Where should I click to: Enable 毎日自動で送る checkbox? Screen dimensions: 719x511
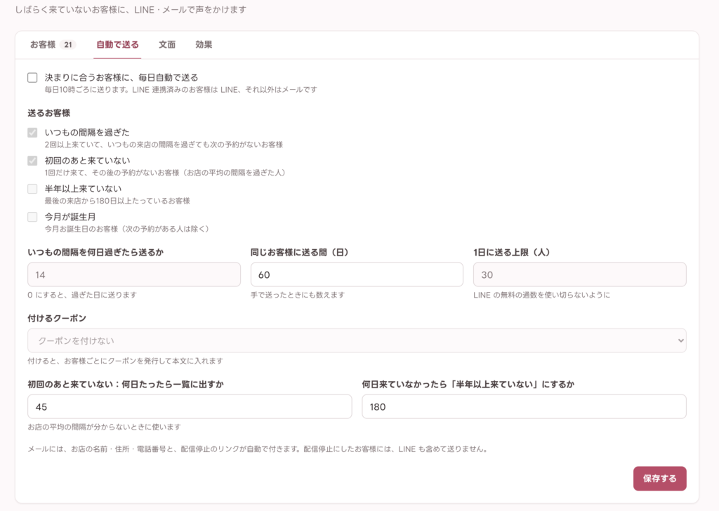click(32, 77)
